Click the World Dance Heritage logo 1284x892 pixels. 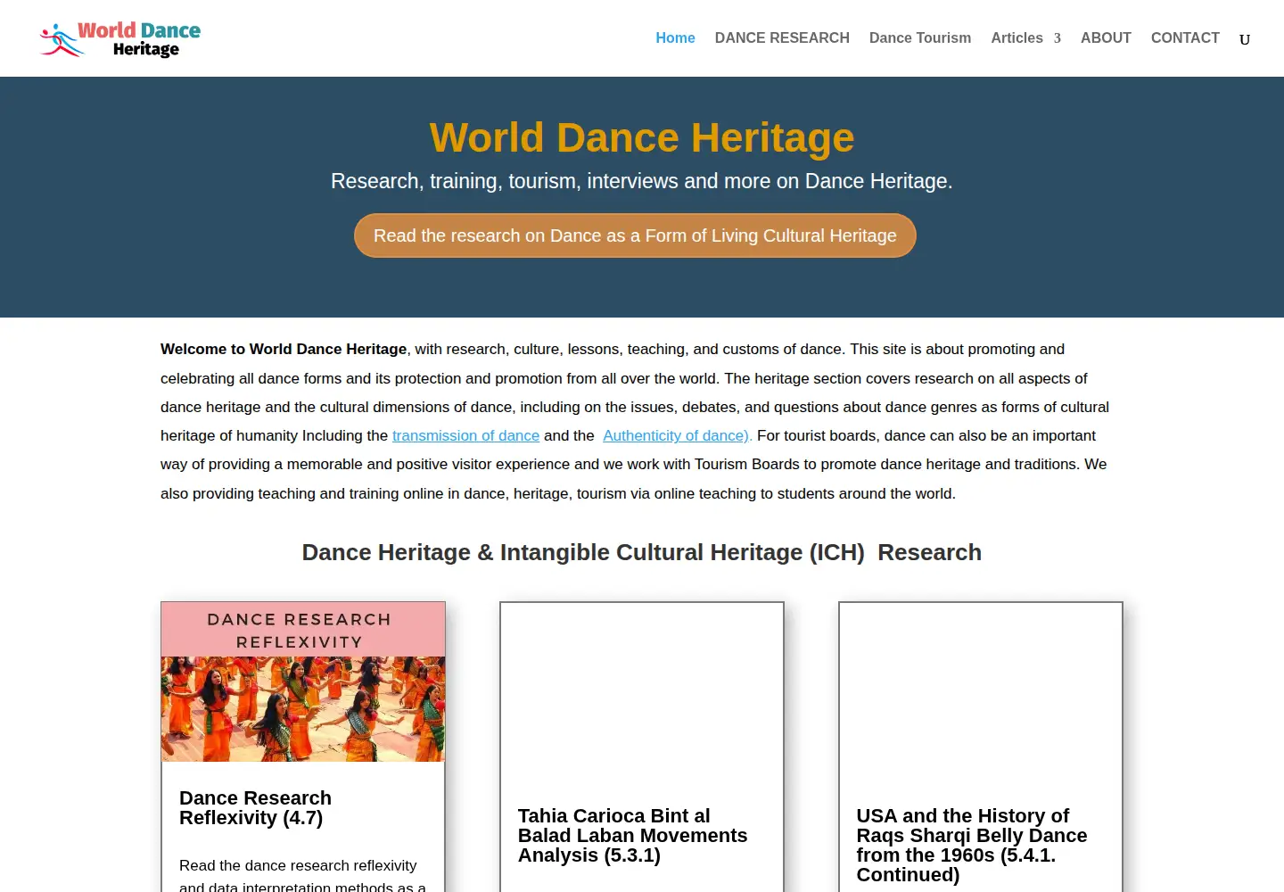pos(120,39)
